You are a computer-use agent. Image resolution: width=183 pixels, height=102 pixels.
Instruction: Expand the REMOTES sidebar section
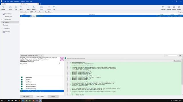[x=1, y=28]
